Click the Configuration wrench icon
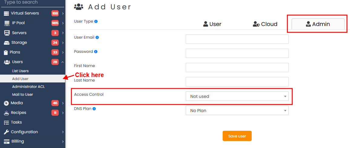350x148 pixels. [x=6, y=132]
